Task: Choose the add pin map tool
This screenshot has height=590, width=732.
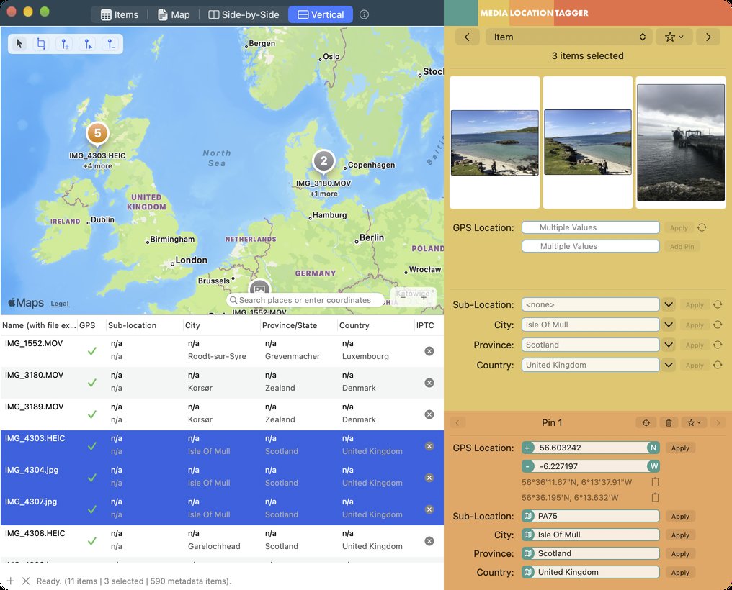Action: point(65,44)
